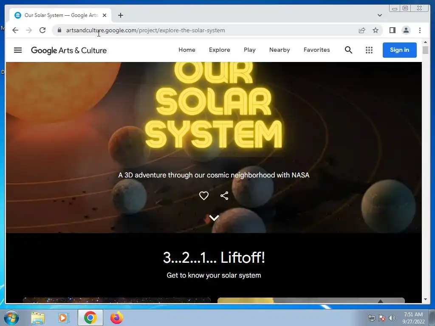Share this page from address bar
This screenshot has width=435, height=326.
(x=362, y=30)
